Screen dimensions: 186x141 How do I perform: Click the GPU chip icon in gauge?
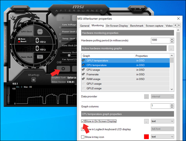(x=40, y=32)
